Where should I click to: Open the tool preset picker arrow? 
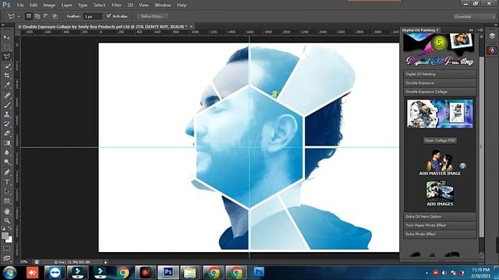[x=19, y=16]
